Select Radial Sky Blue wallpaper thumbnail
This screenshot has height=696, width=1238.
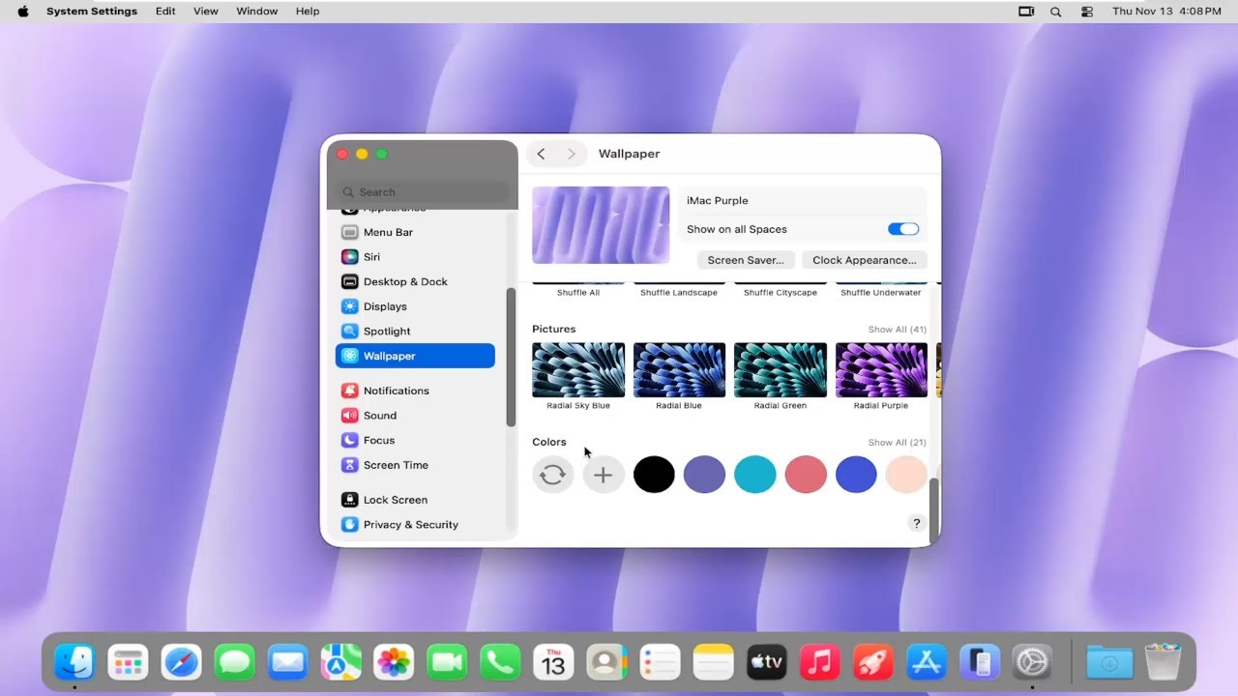(x=578, y=370)
